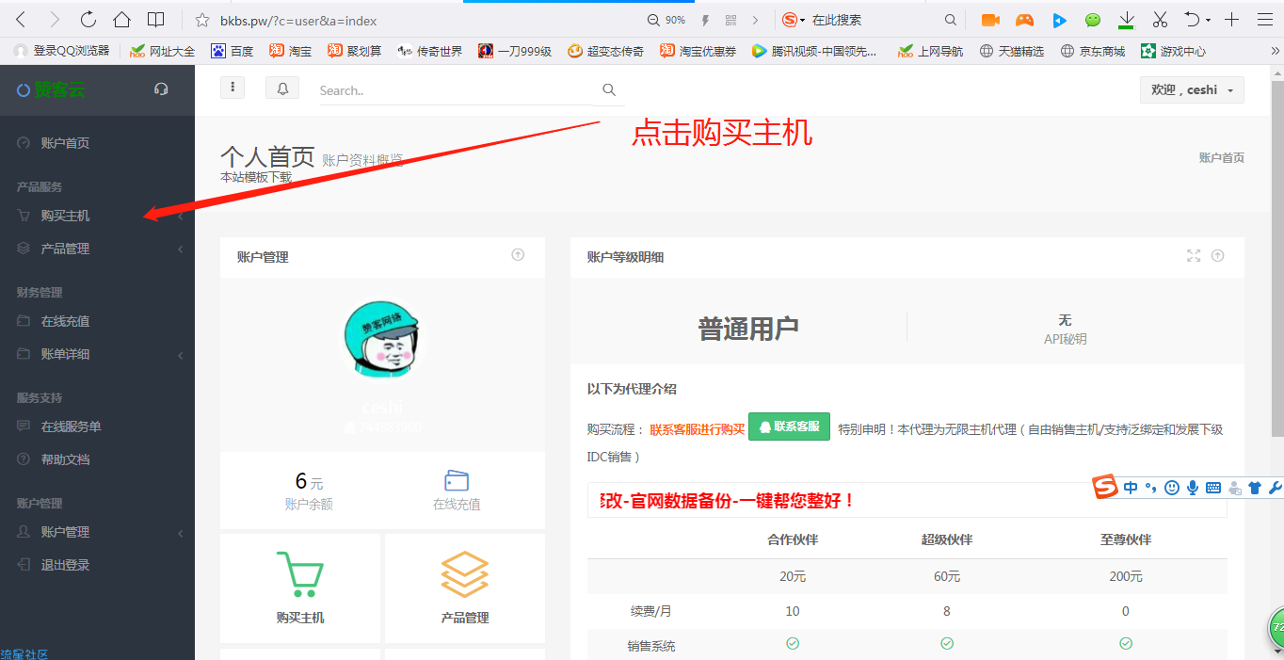Open the game controller toolbar icon

click(1024, 20)
